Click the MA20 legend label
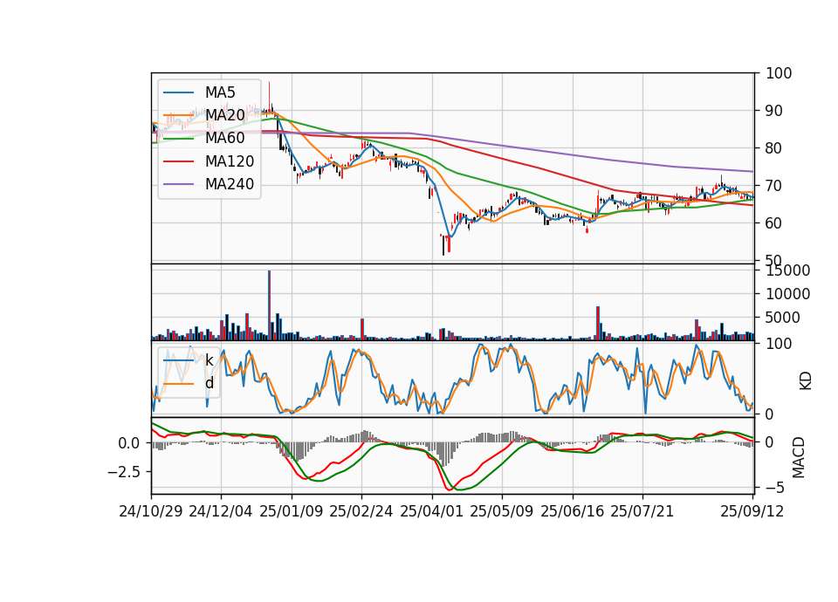 224,115
